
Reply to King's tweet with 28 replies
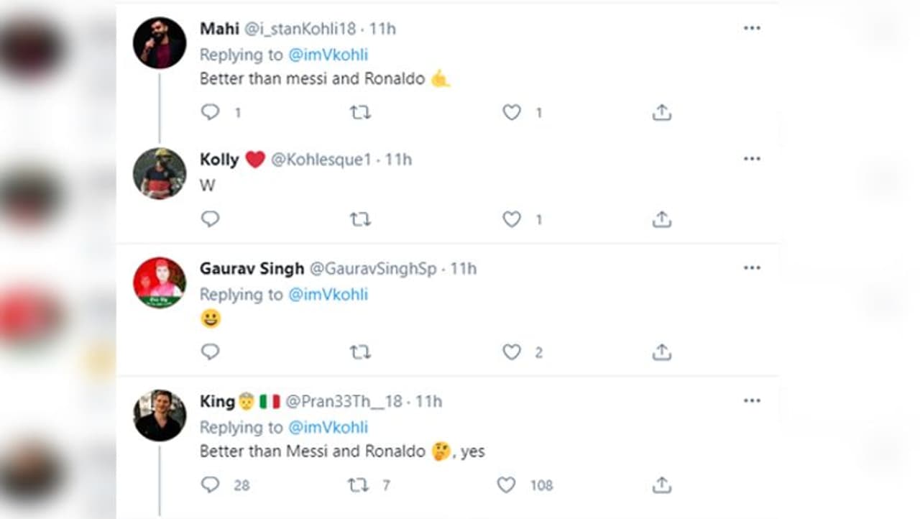click(x=210, y=484)
